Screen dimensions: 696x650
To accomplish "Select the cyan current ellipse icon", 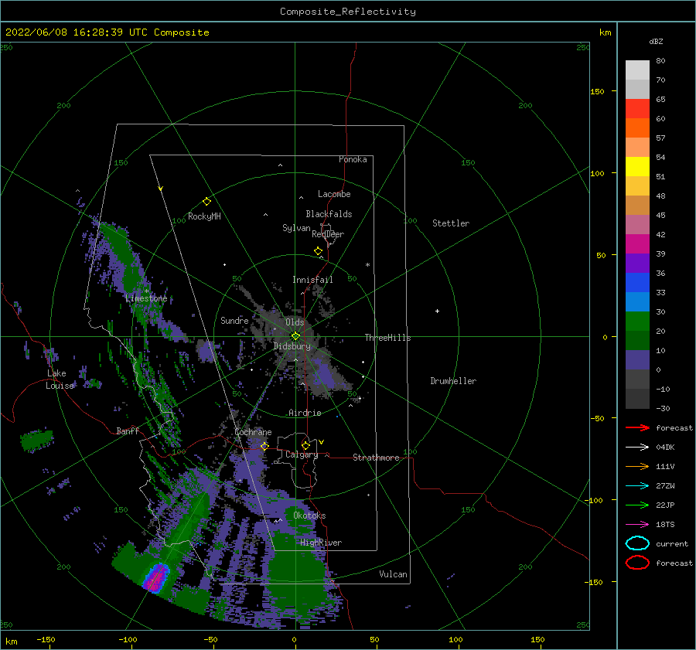I will tap(637, 543).
